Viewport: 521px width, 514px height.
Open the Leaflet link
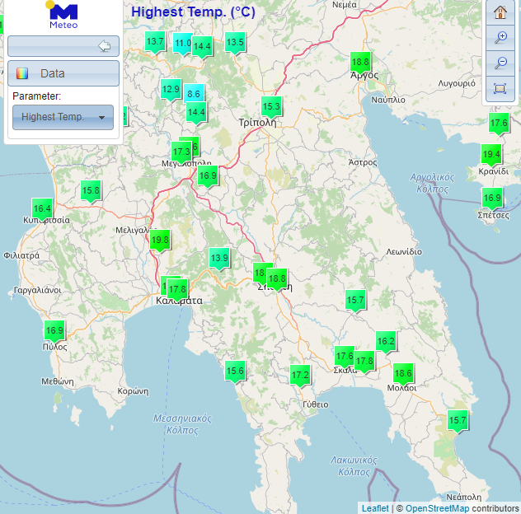pos(375,508)
